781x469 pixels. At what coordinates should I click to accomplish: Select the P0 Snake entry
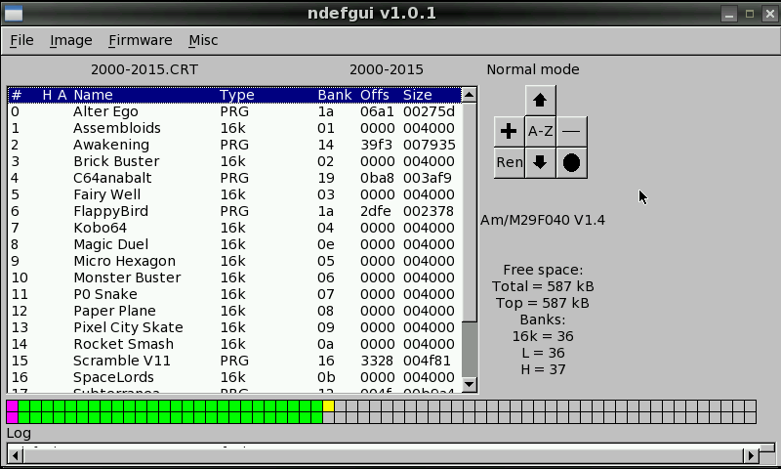[x=234, y=294]
